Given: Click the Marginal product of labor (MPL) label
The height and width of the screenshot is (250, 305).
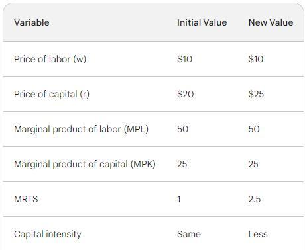Looking at the screenshot, I should [x=81, y=129].
